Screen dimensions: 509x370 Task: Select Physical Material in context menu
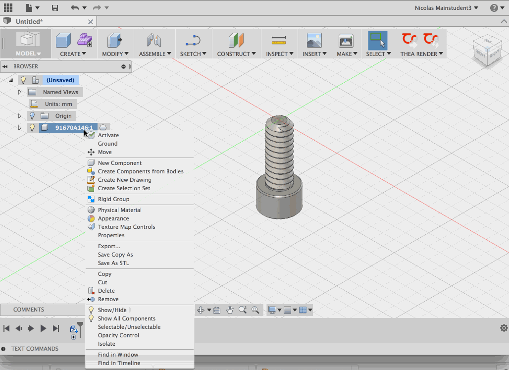119,210
